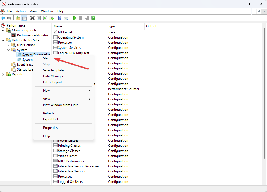Click the Reports folder icon
The width and height of the screenshot is (267, 192).
tap(8, 74)
